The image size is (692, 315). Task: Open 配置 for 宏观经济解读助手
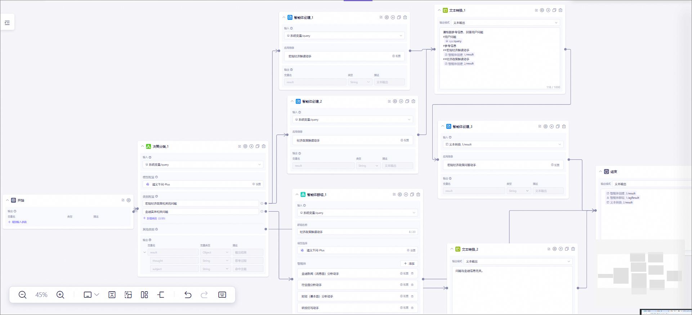point(396,56)
